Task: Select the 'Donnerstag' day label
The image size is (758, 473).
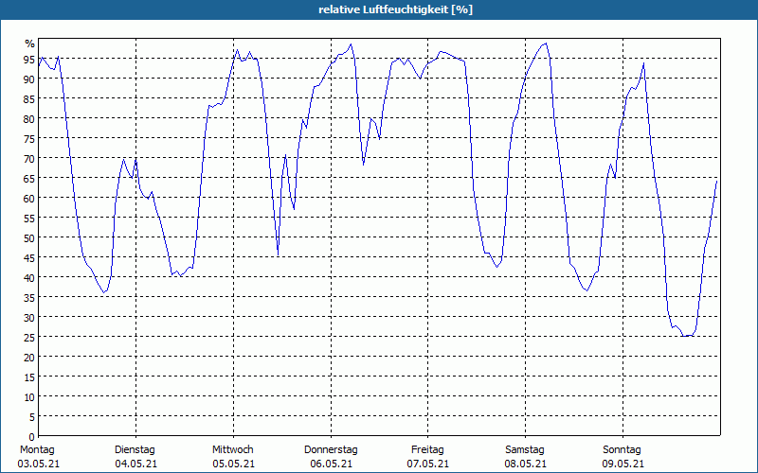Action: click(331, 449)
